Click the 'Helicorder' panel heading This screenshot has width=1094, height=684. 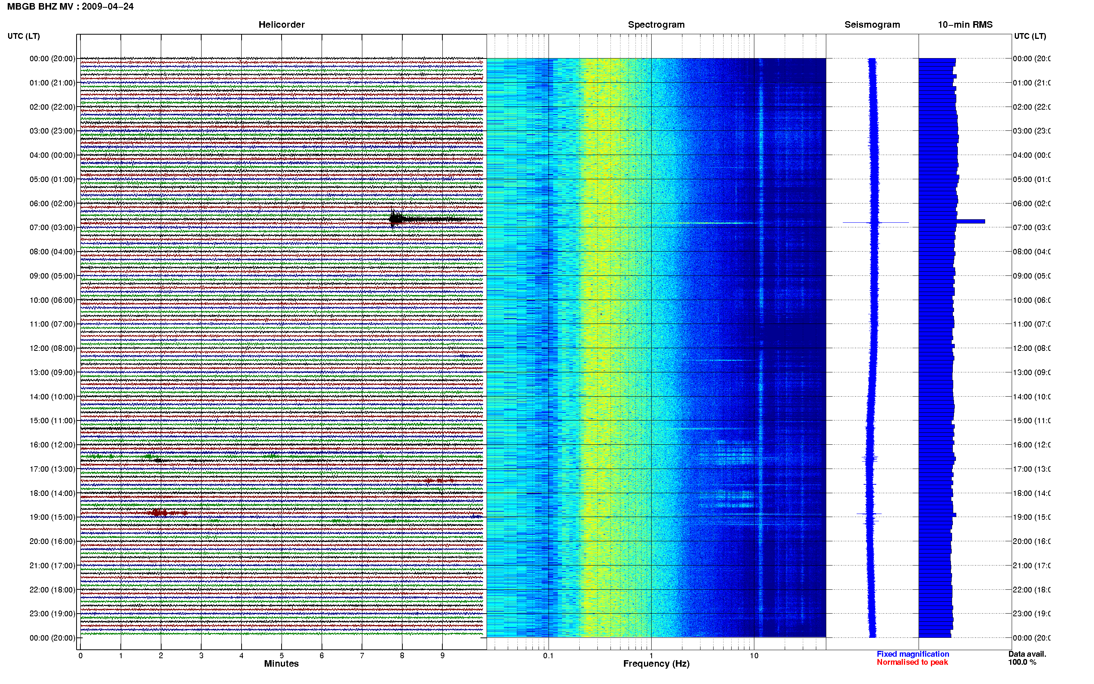pyautogui.click(x=281, y=25)
